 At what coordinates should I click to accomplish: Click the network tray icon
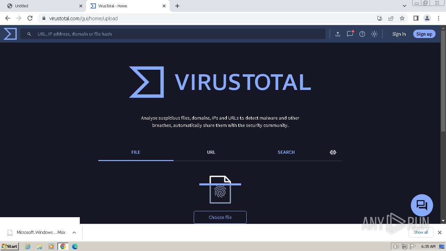coord(405,246)
